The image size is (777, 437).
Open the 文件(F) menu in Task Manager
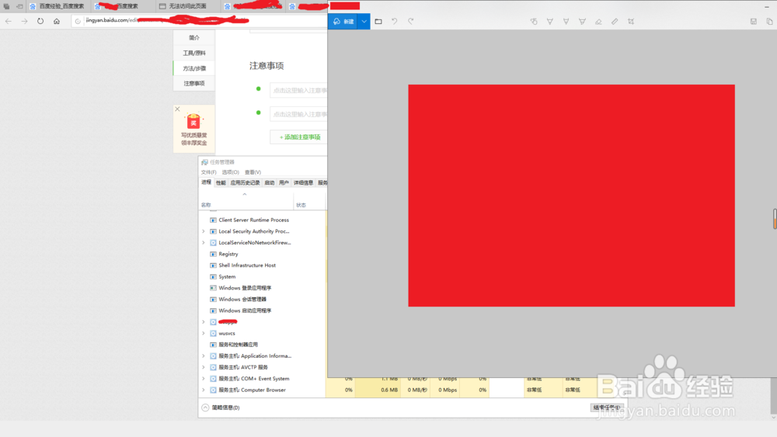(x=208, y=172)
